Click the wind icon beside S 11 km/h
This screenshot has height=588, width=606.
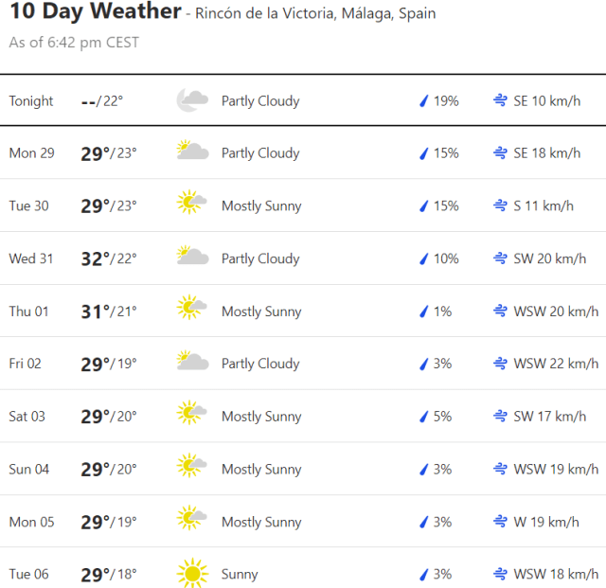pos(500,205)
